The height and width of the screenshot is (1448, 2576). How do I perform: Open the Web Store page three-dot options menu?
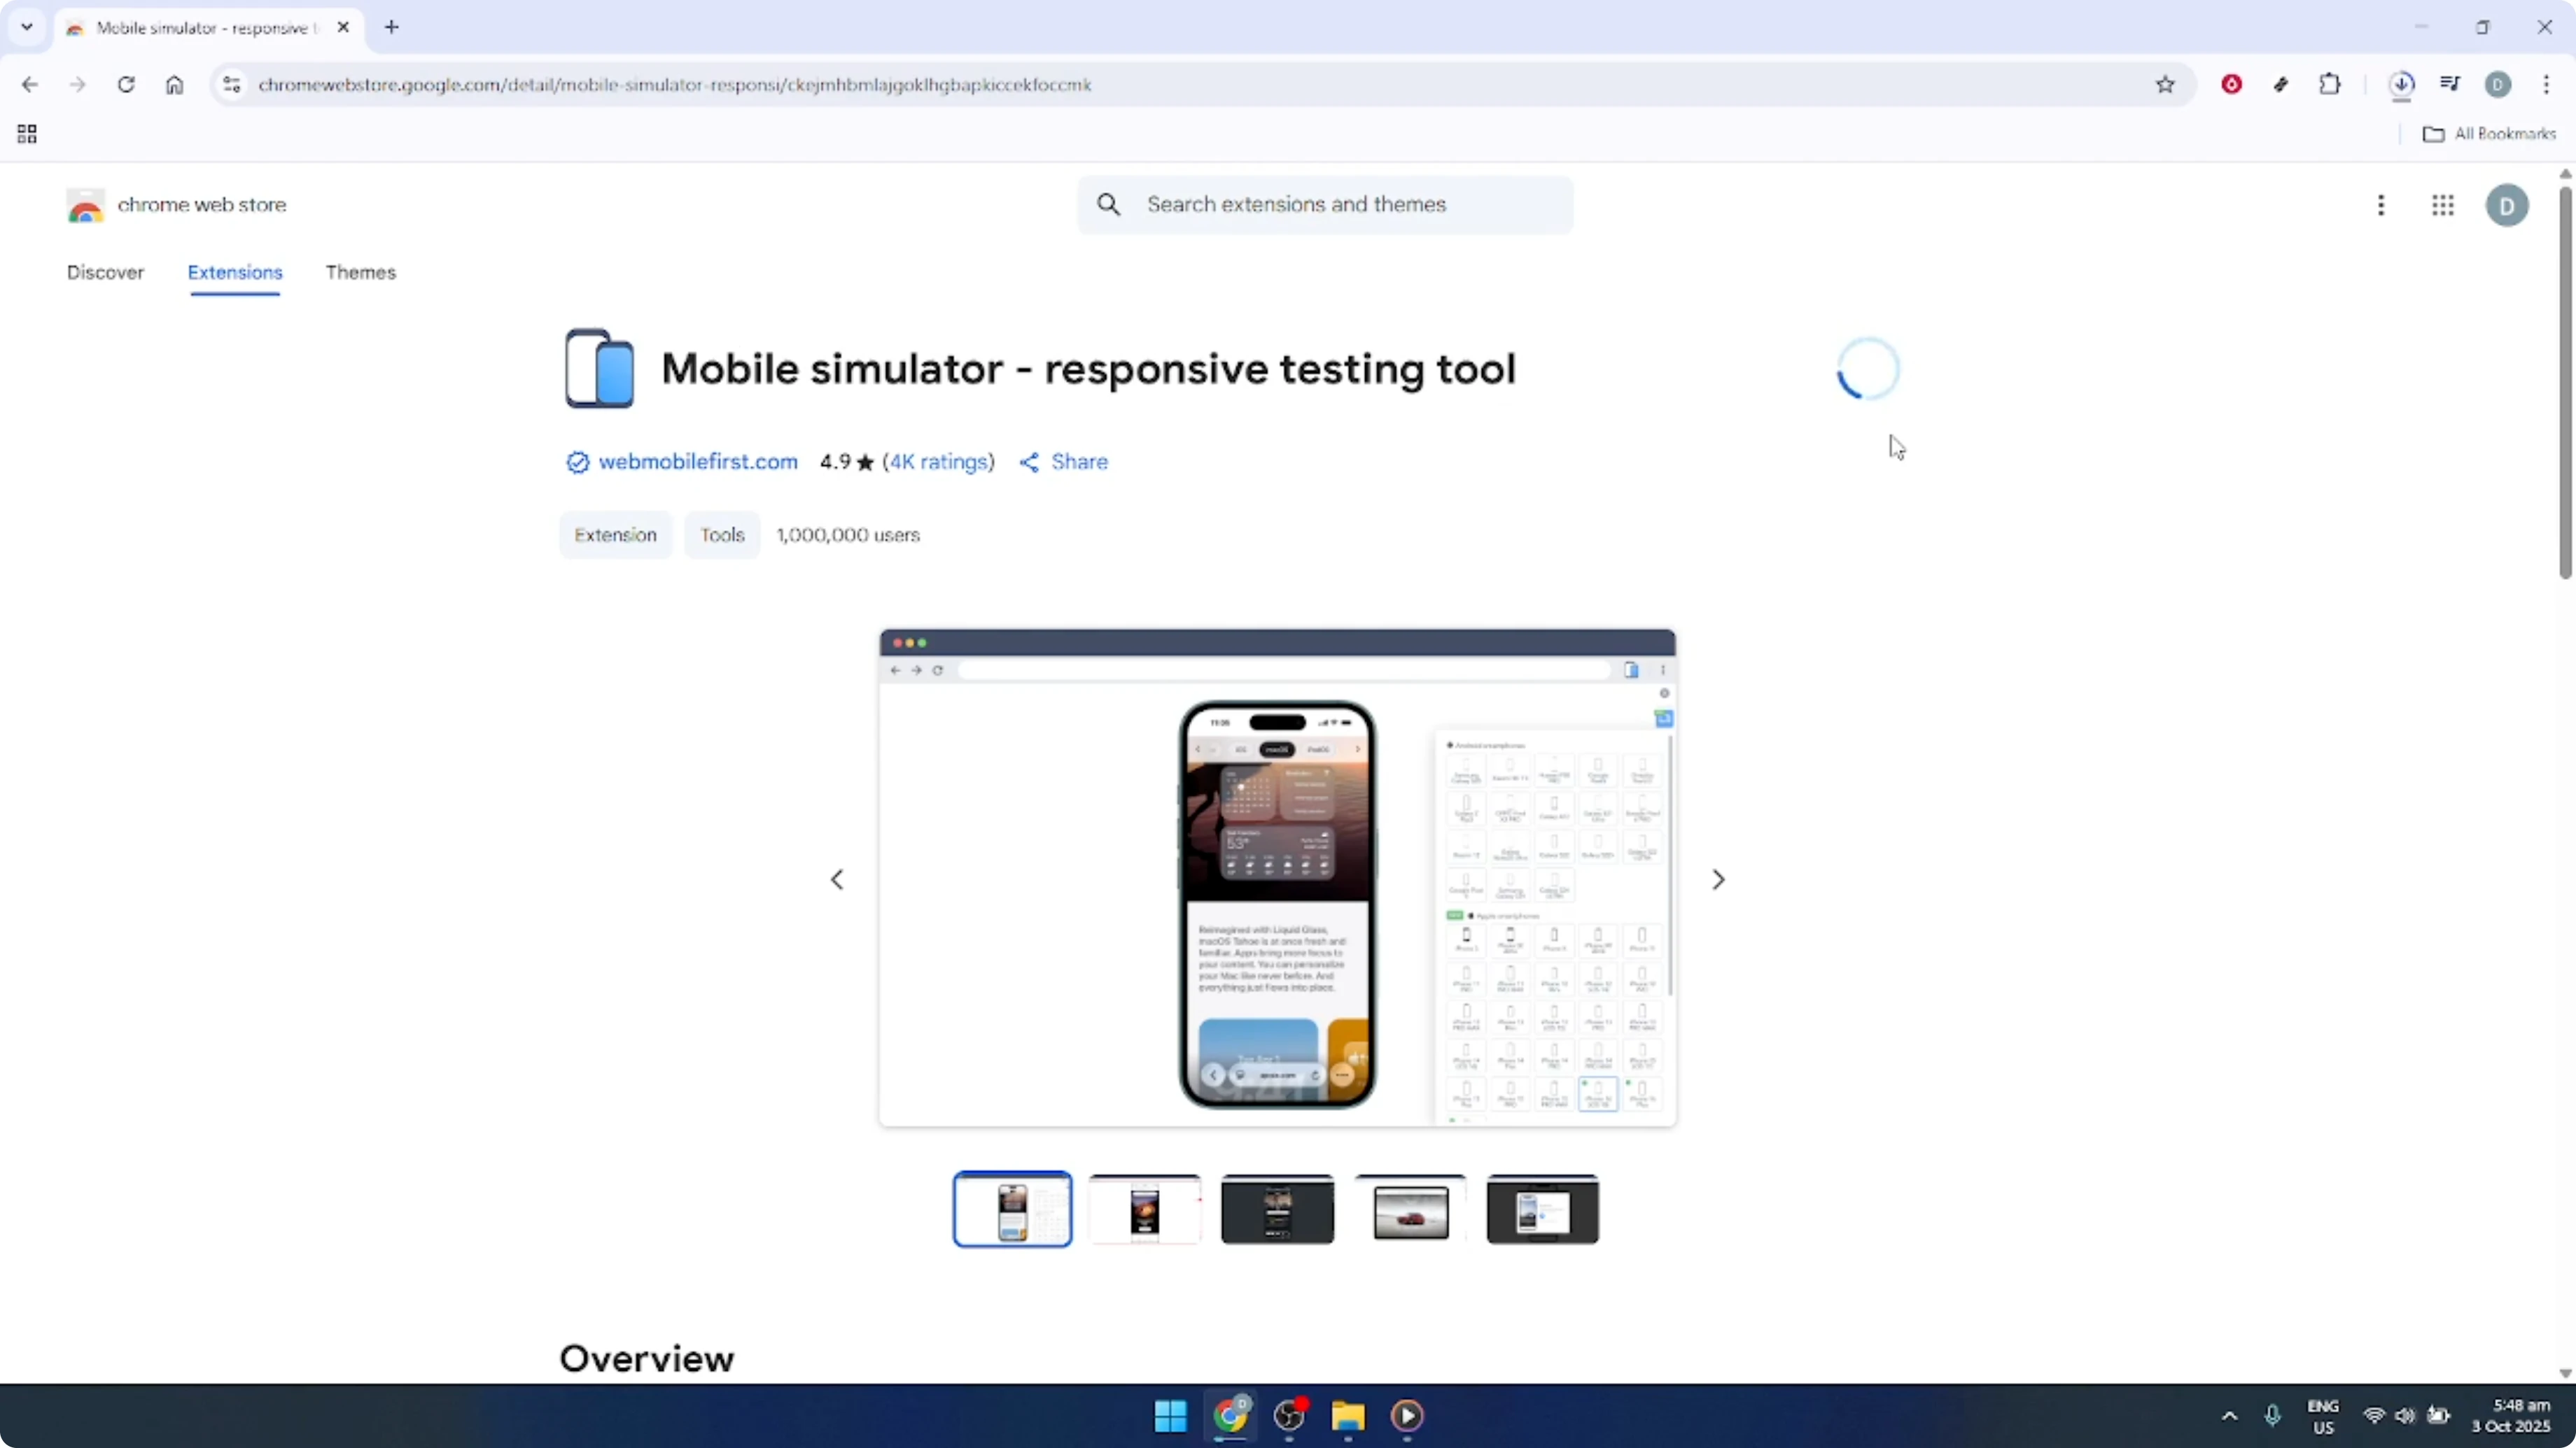[2382, 205]
